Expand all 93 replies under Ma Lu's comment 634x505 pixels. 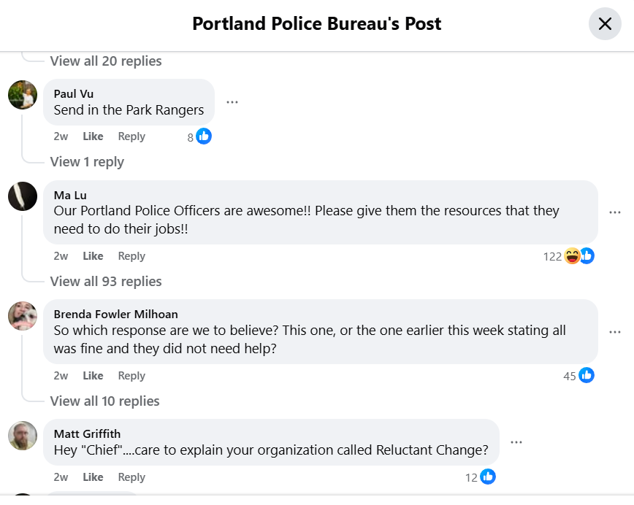click(105, 281)
